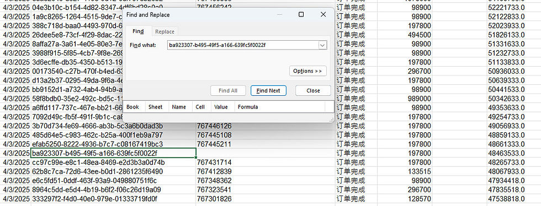This screenshot has width=541, height=206.
Task: Close Find and Replace with X icon
Action: point(323,14)
